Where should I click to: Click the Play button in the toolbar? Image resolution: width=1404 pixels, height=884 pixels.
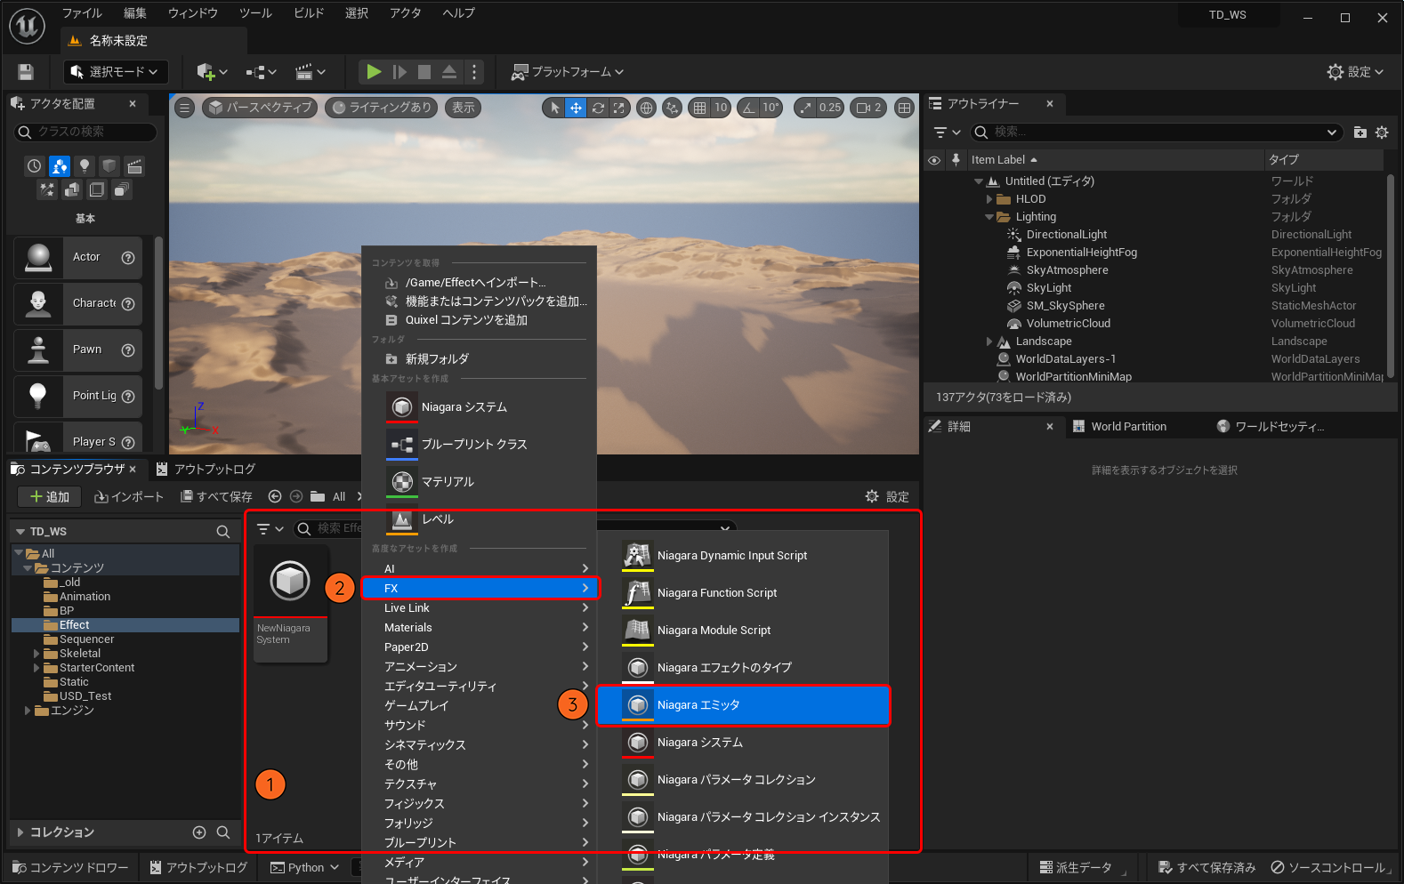374,72
